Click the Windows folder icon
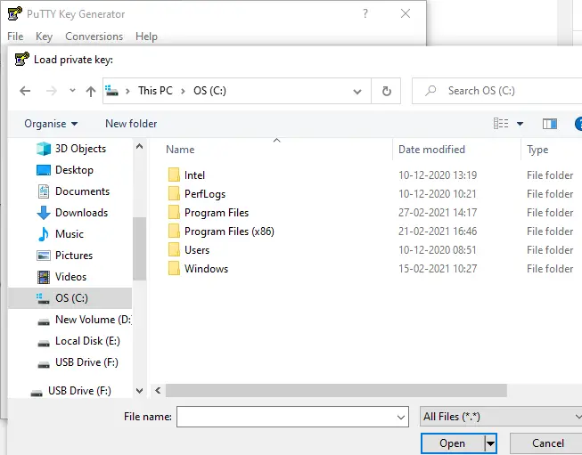The image size is (582, 455). pyautogui.click(x=174, y=269)
